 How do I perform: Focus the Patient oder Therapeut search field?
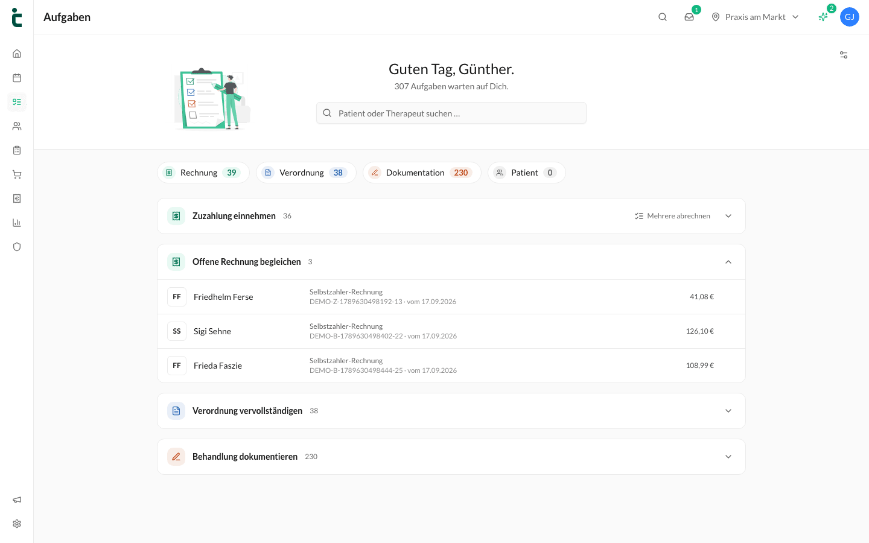tap(451, 113)
